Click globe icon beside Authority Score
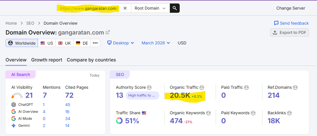The image size is (317, 136). [149, 88]
